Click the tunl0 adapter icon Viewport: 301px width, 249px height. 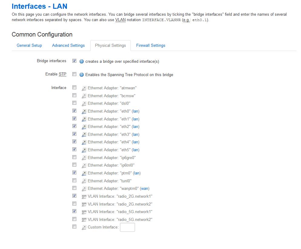(84, 181)
